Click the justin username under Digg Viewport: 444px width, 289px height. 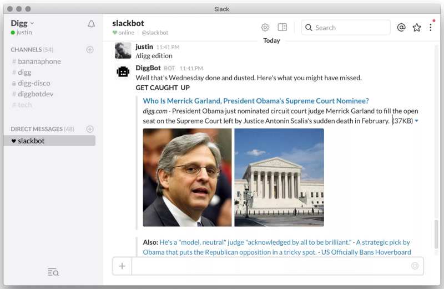pyautogui.click(x=24, y=32)
